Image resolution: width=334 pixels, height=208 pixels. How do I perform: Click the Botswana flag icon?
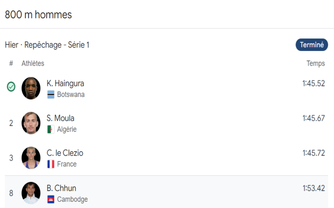(51, 95)
